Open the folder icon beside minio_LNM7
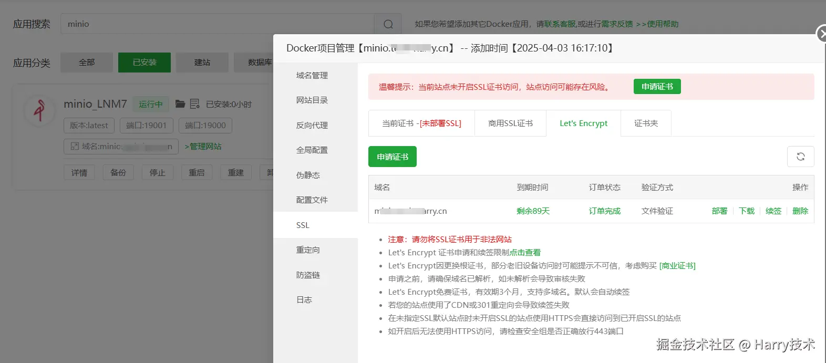This screenshot has width=826, height=363. coord(180,104)
